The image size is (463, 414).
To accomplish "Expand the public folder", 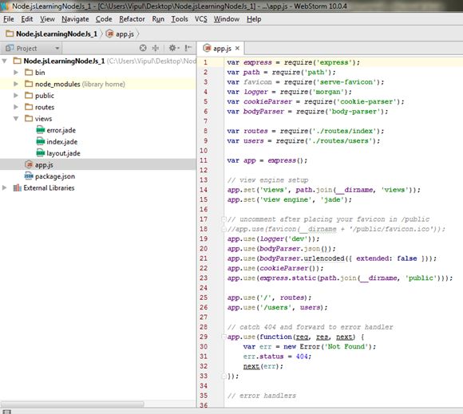I will [x=16, y=96].
